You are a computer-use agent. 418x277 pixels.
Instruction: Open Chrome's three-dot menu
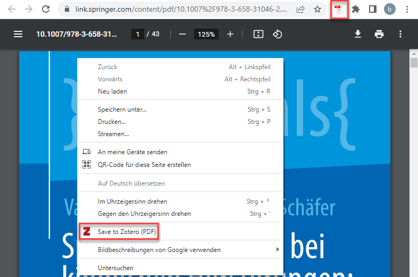coord(407,10)
